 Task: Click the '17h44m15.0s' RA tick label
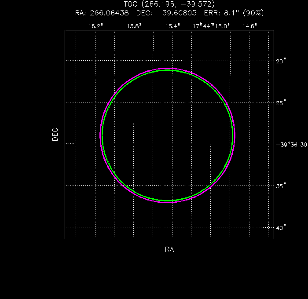point(211,26)
